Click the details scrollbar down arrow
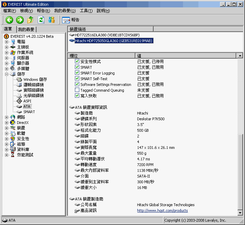This screenshot has width=245, height=225. (240, 213)
